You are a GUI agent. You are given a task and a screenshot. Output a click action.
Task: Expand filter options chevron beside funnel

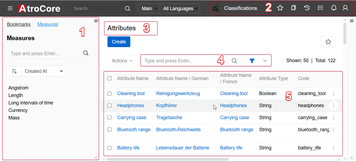tap(265, 61)
